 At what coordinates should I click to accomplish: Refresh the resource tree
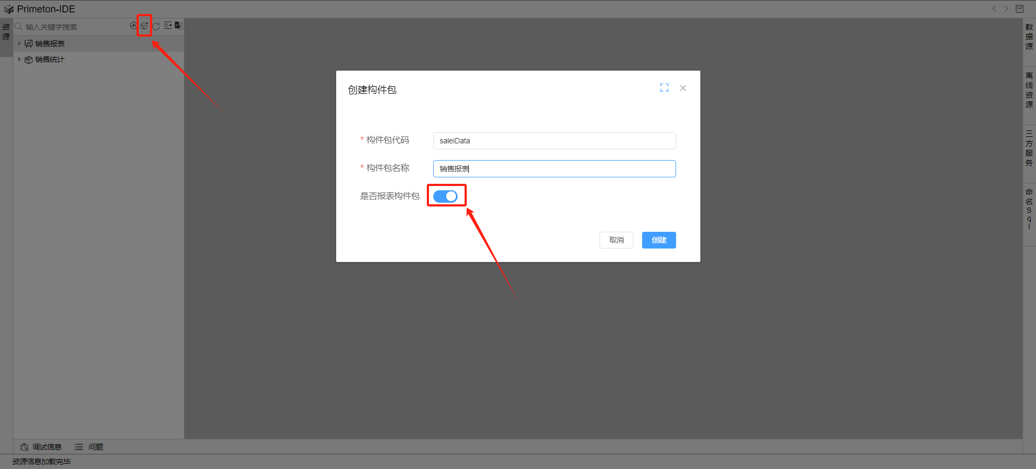pos(156,26)
